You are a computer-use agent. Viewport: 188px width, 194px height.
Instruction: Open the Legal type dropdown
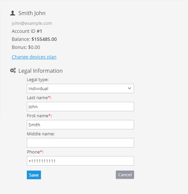(80, 88)
